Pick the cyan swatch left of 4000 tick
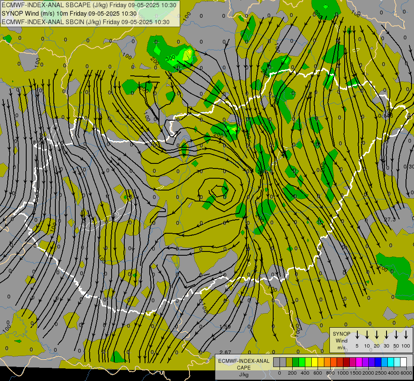This screenshot has height=381, width=414. coord(391,362)
